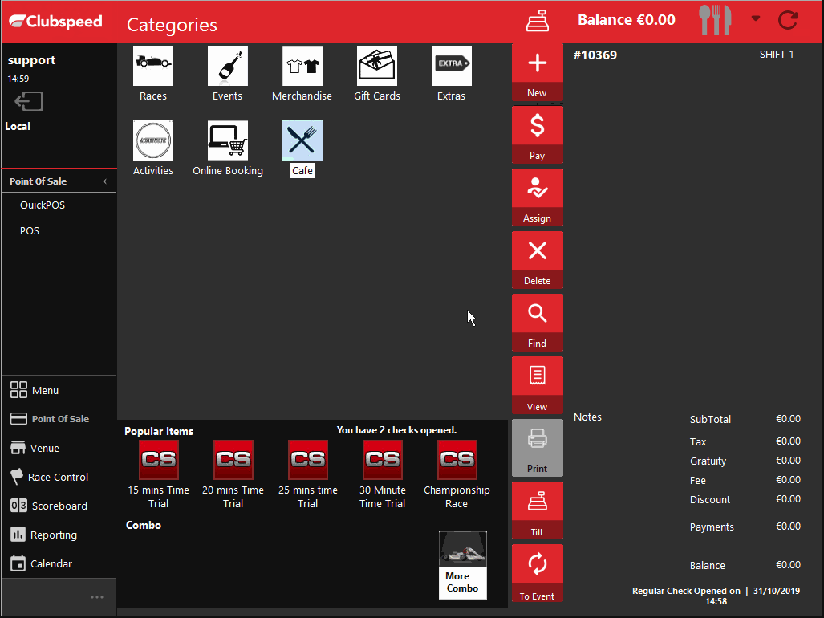This screenshot has width=824, height=618.
Task: Select the Cafe category
Action: pyautogui.click(x=302, y=148)
